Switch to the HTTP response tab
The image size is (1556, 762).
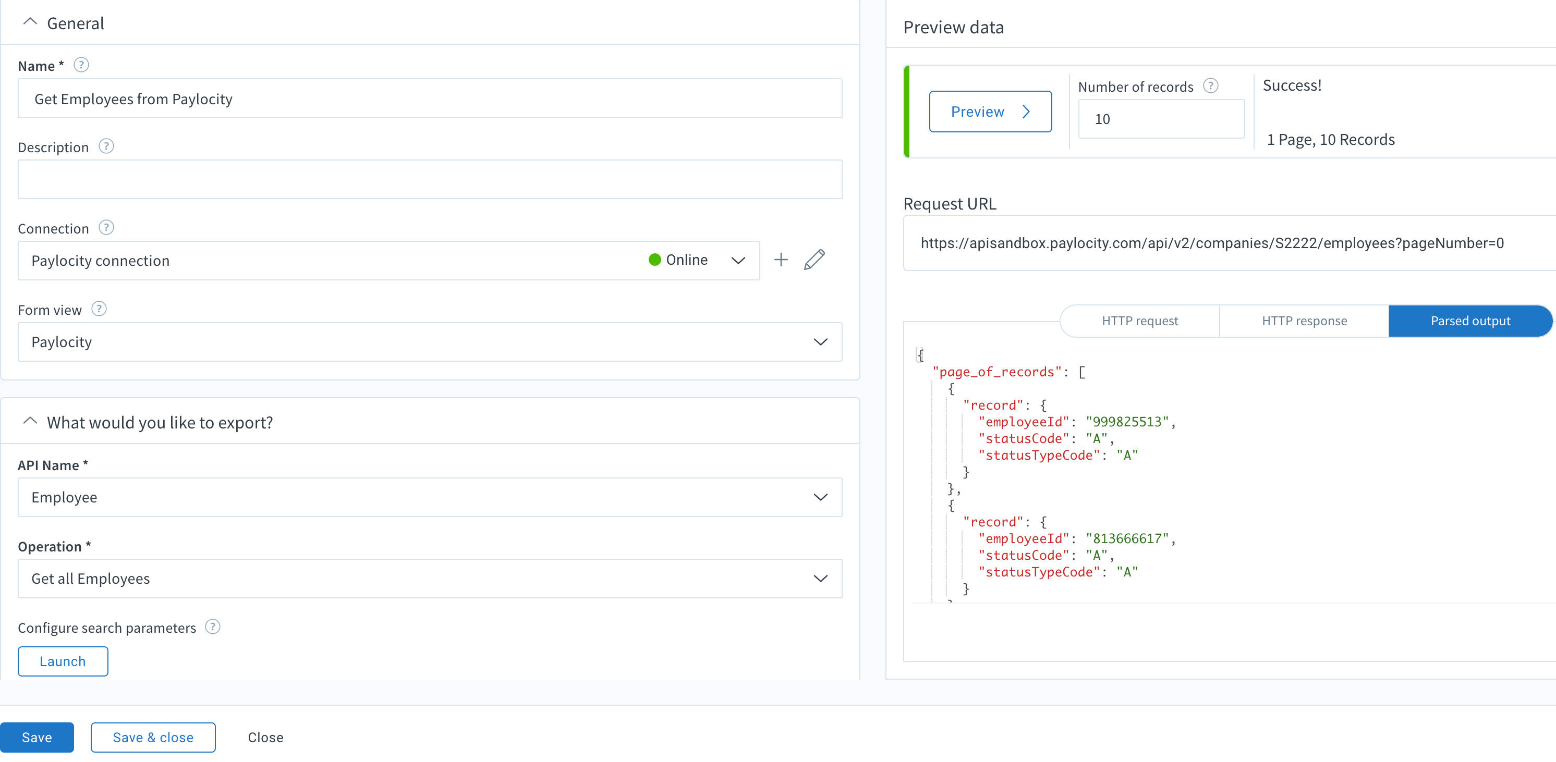coord(1304,321)
